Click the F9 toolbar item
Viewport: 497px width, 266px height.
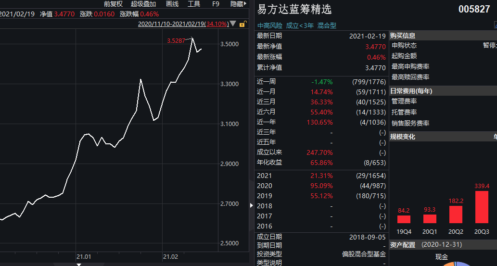(216, 4)
